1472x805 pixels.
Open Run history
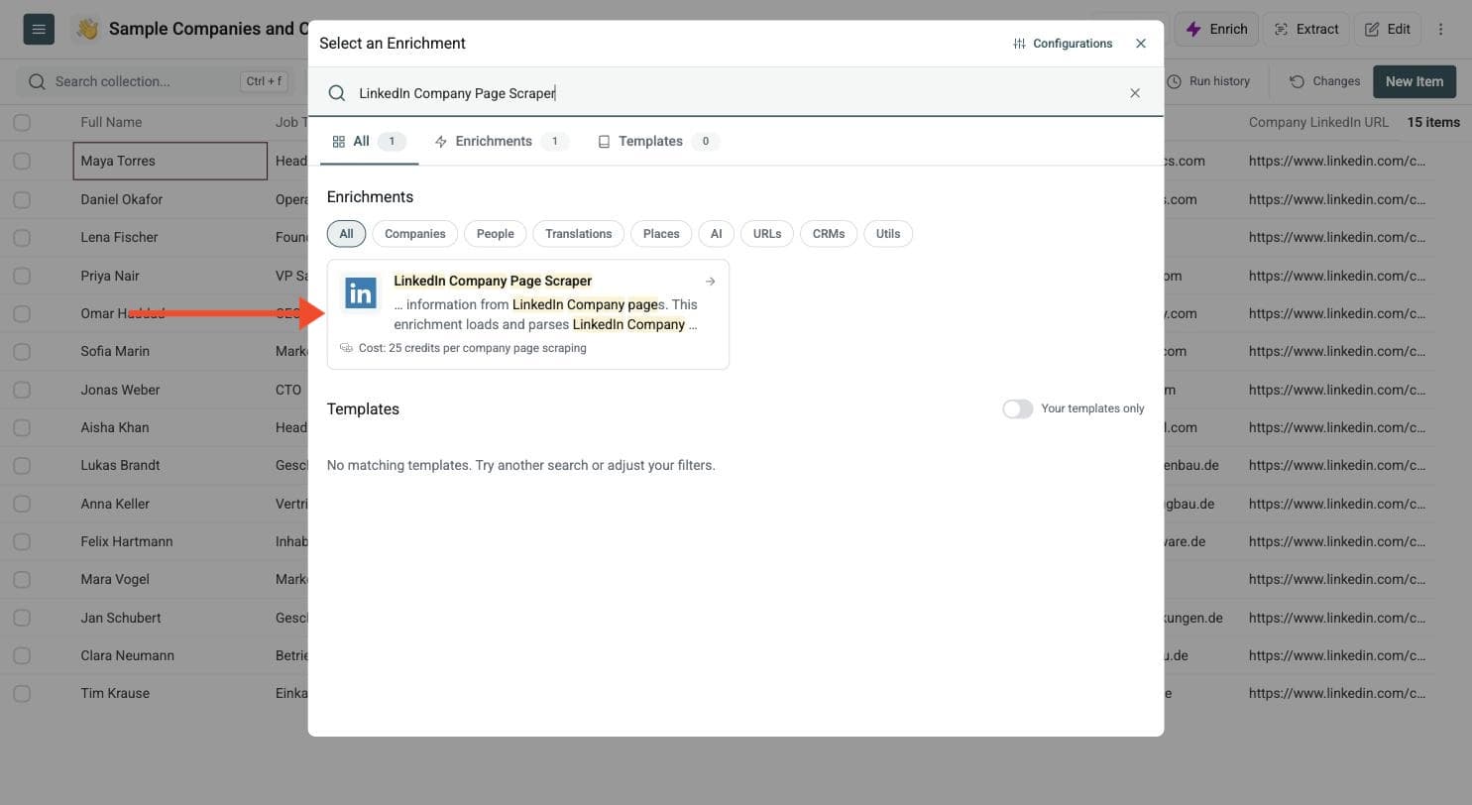(1208, 81)
